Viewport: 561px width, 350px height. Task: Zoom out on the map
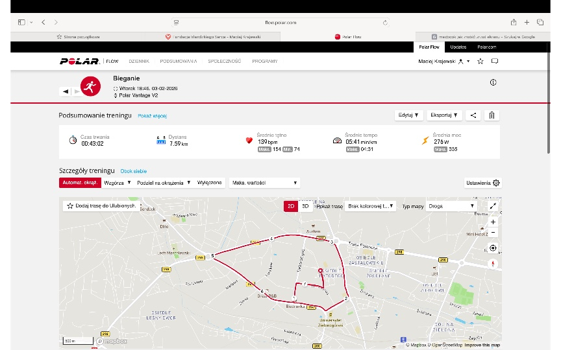(x=493, y=232)
